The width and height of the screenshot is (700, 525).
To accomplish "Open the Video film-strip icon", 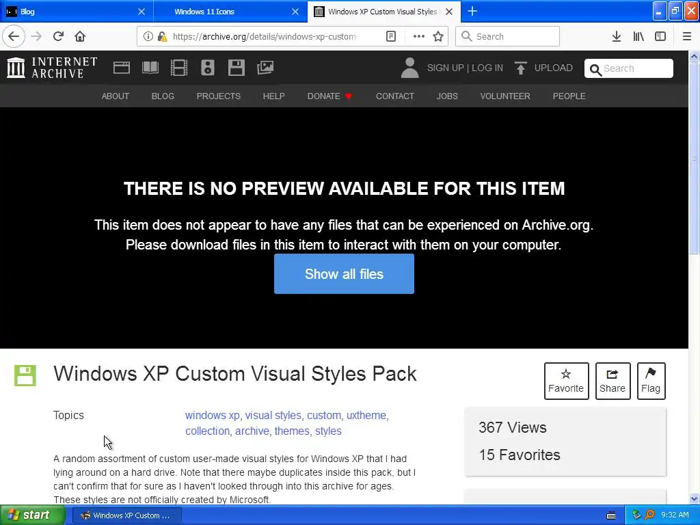I will 179,68.
